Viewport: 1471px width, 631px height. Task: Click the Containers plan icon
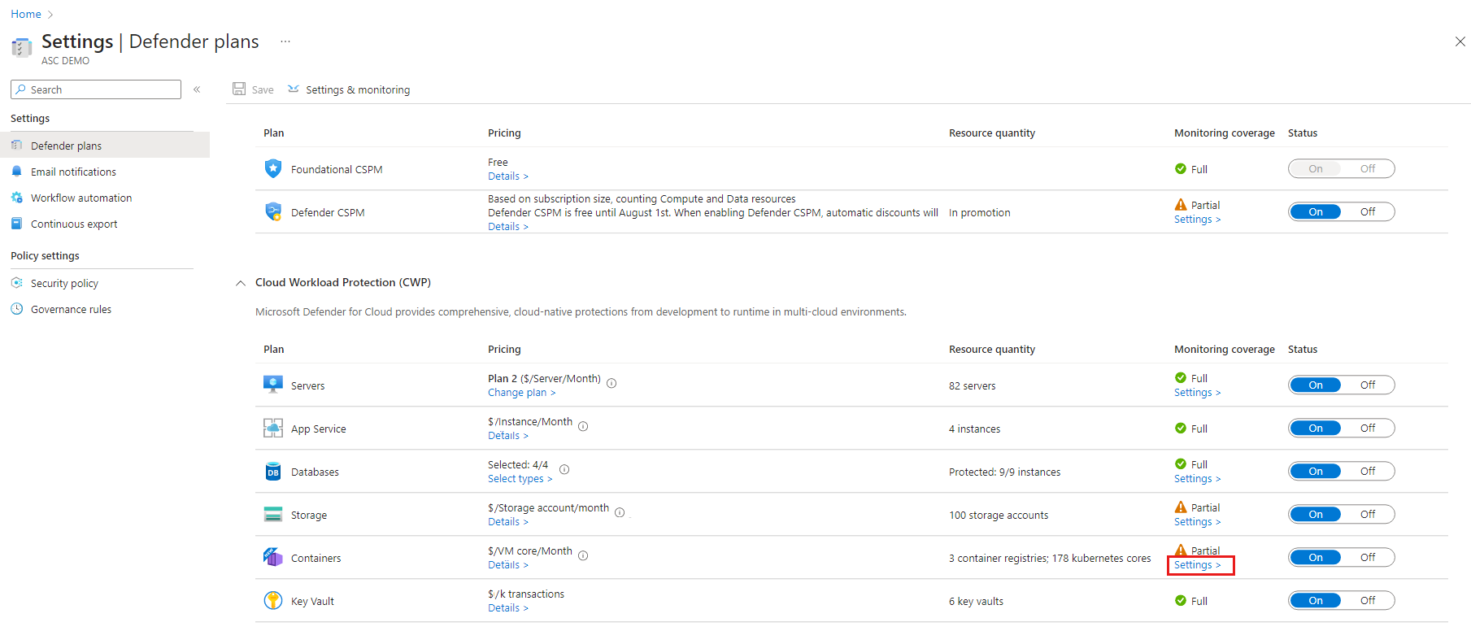pyautogui.click(x=273, y=557)
